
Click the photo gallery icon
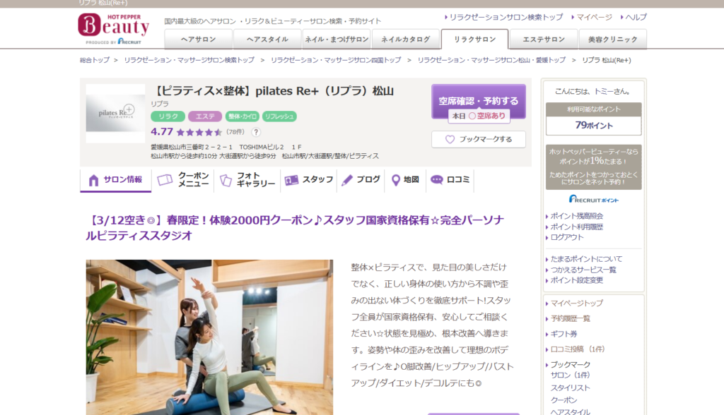(226, 180)
